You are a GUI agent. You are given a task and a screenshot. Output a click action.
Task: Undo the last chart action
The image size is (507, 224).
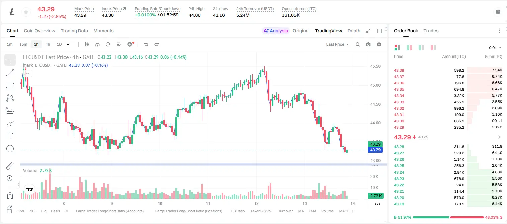click(x=146, y=44)
